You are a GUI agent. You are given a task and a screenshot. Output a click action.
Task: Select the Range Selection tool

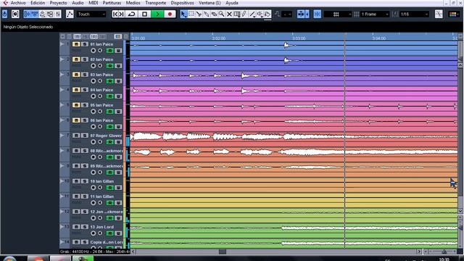(x=191, y=14)
